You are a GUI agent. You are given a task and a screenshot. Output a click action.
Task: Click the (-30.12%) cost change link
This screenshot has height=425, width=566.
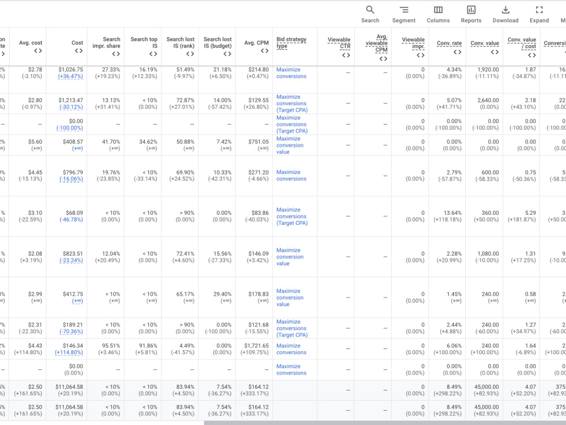[x=71, y=107]
